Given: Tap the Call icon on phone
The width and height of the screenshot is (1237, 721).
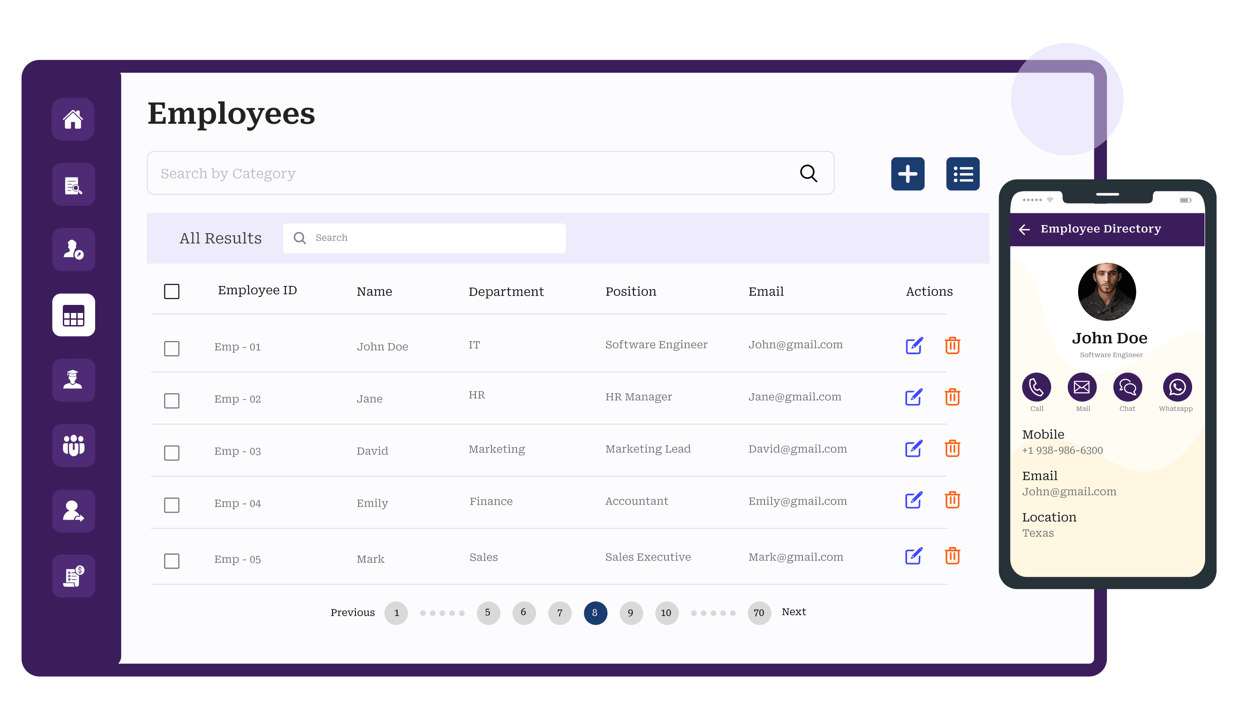Looking at the screenshot, I should pos(1036,387).
